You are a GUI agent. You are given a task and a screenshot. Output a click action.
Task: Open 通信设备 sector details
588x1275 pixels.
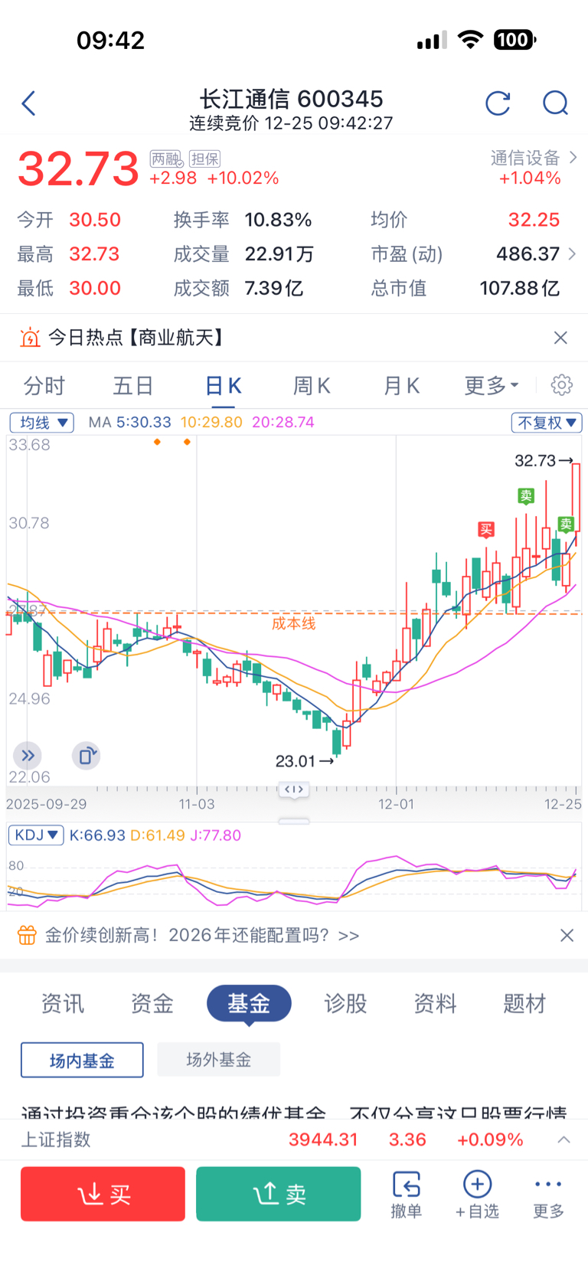534,168
